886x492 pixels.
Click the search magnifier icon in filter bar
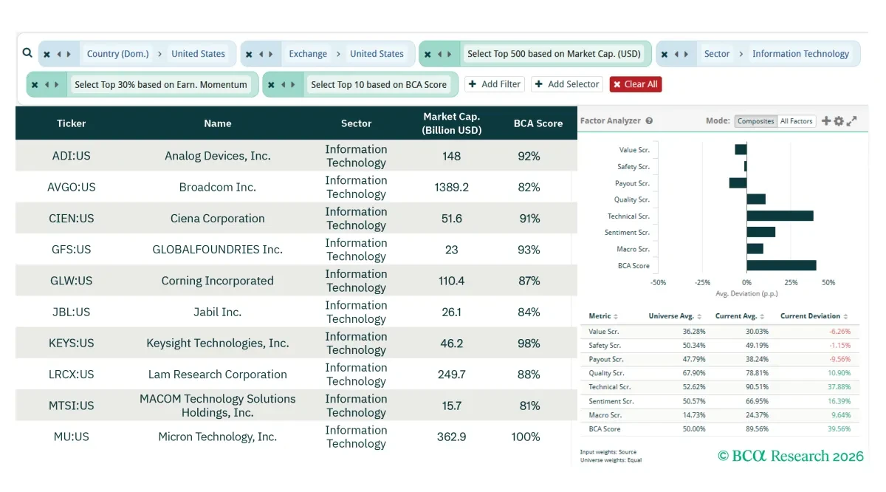coord(27,53)
